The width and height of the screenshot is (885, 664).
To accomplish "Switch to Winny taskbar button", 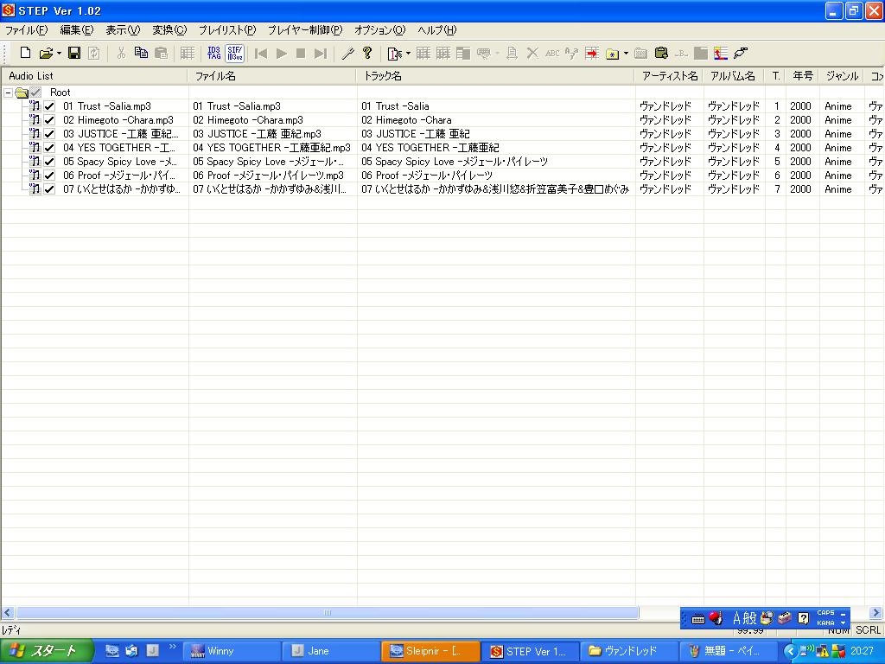I will click(232, 651).
